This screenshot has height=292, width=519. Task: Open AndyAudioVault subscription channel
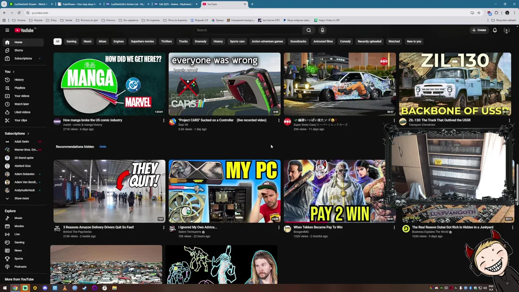pyautogui.click(x=24, y=190)
